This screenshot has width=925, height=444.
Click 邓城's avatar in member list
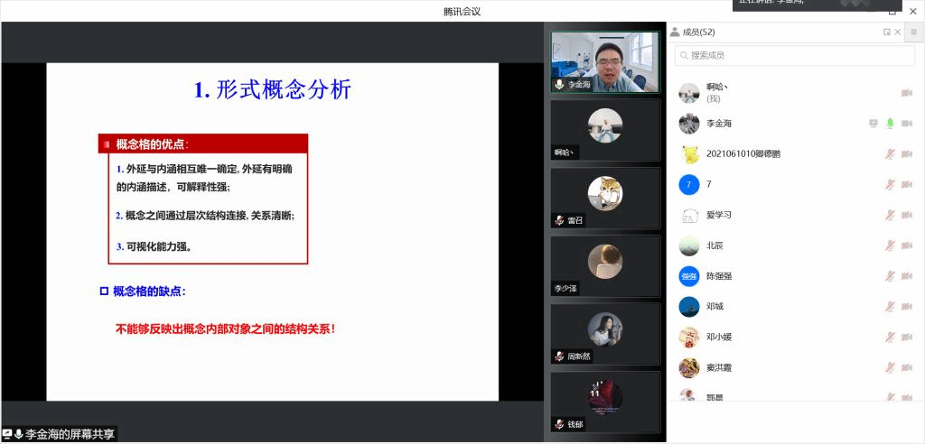[689, 307]
